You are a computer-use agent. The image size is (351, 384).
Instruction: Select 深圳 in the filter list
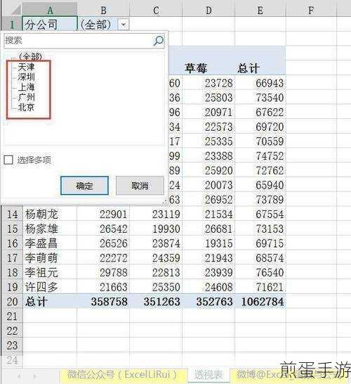point(26,77)
